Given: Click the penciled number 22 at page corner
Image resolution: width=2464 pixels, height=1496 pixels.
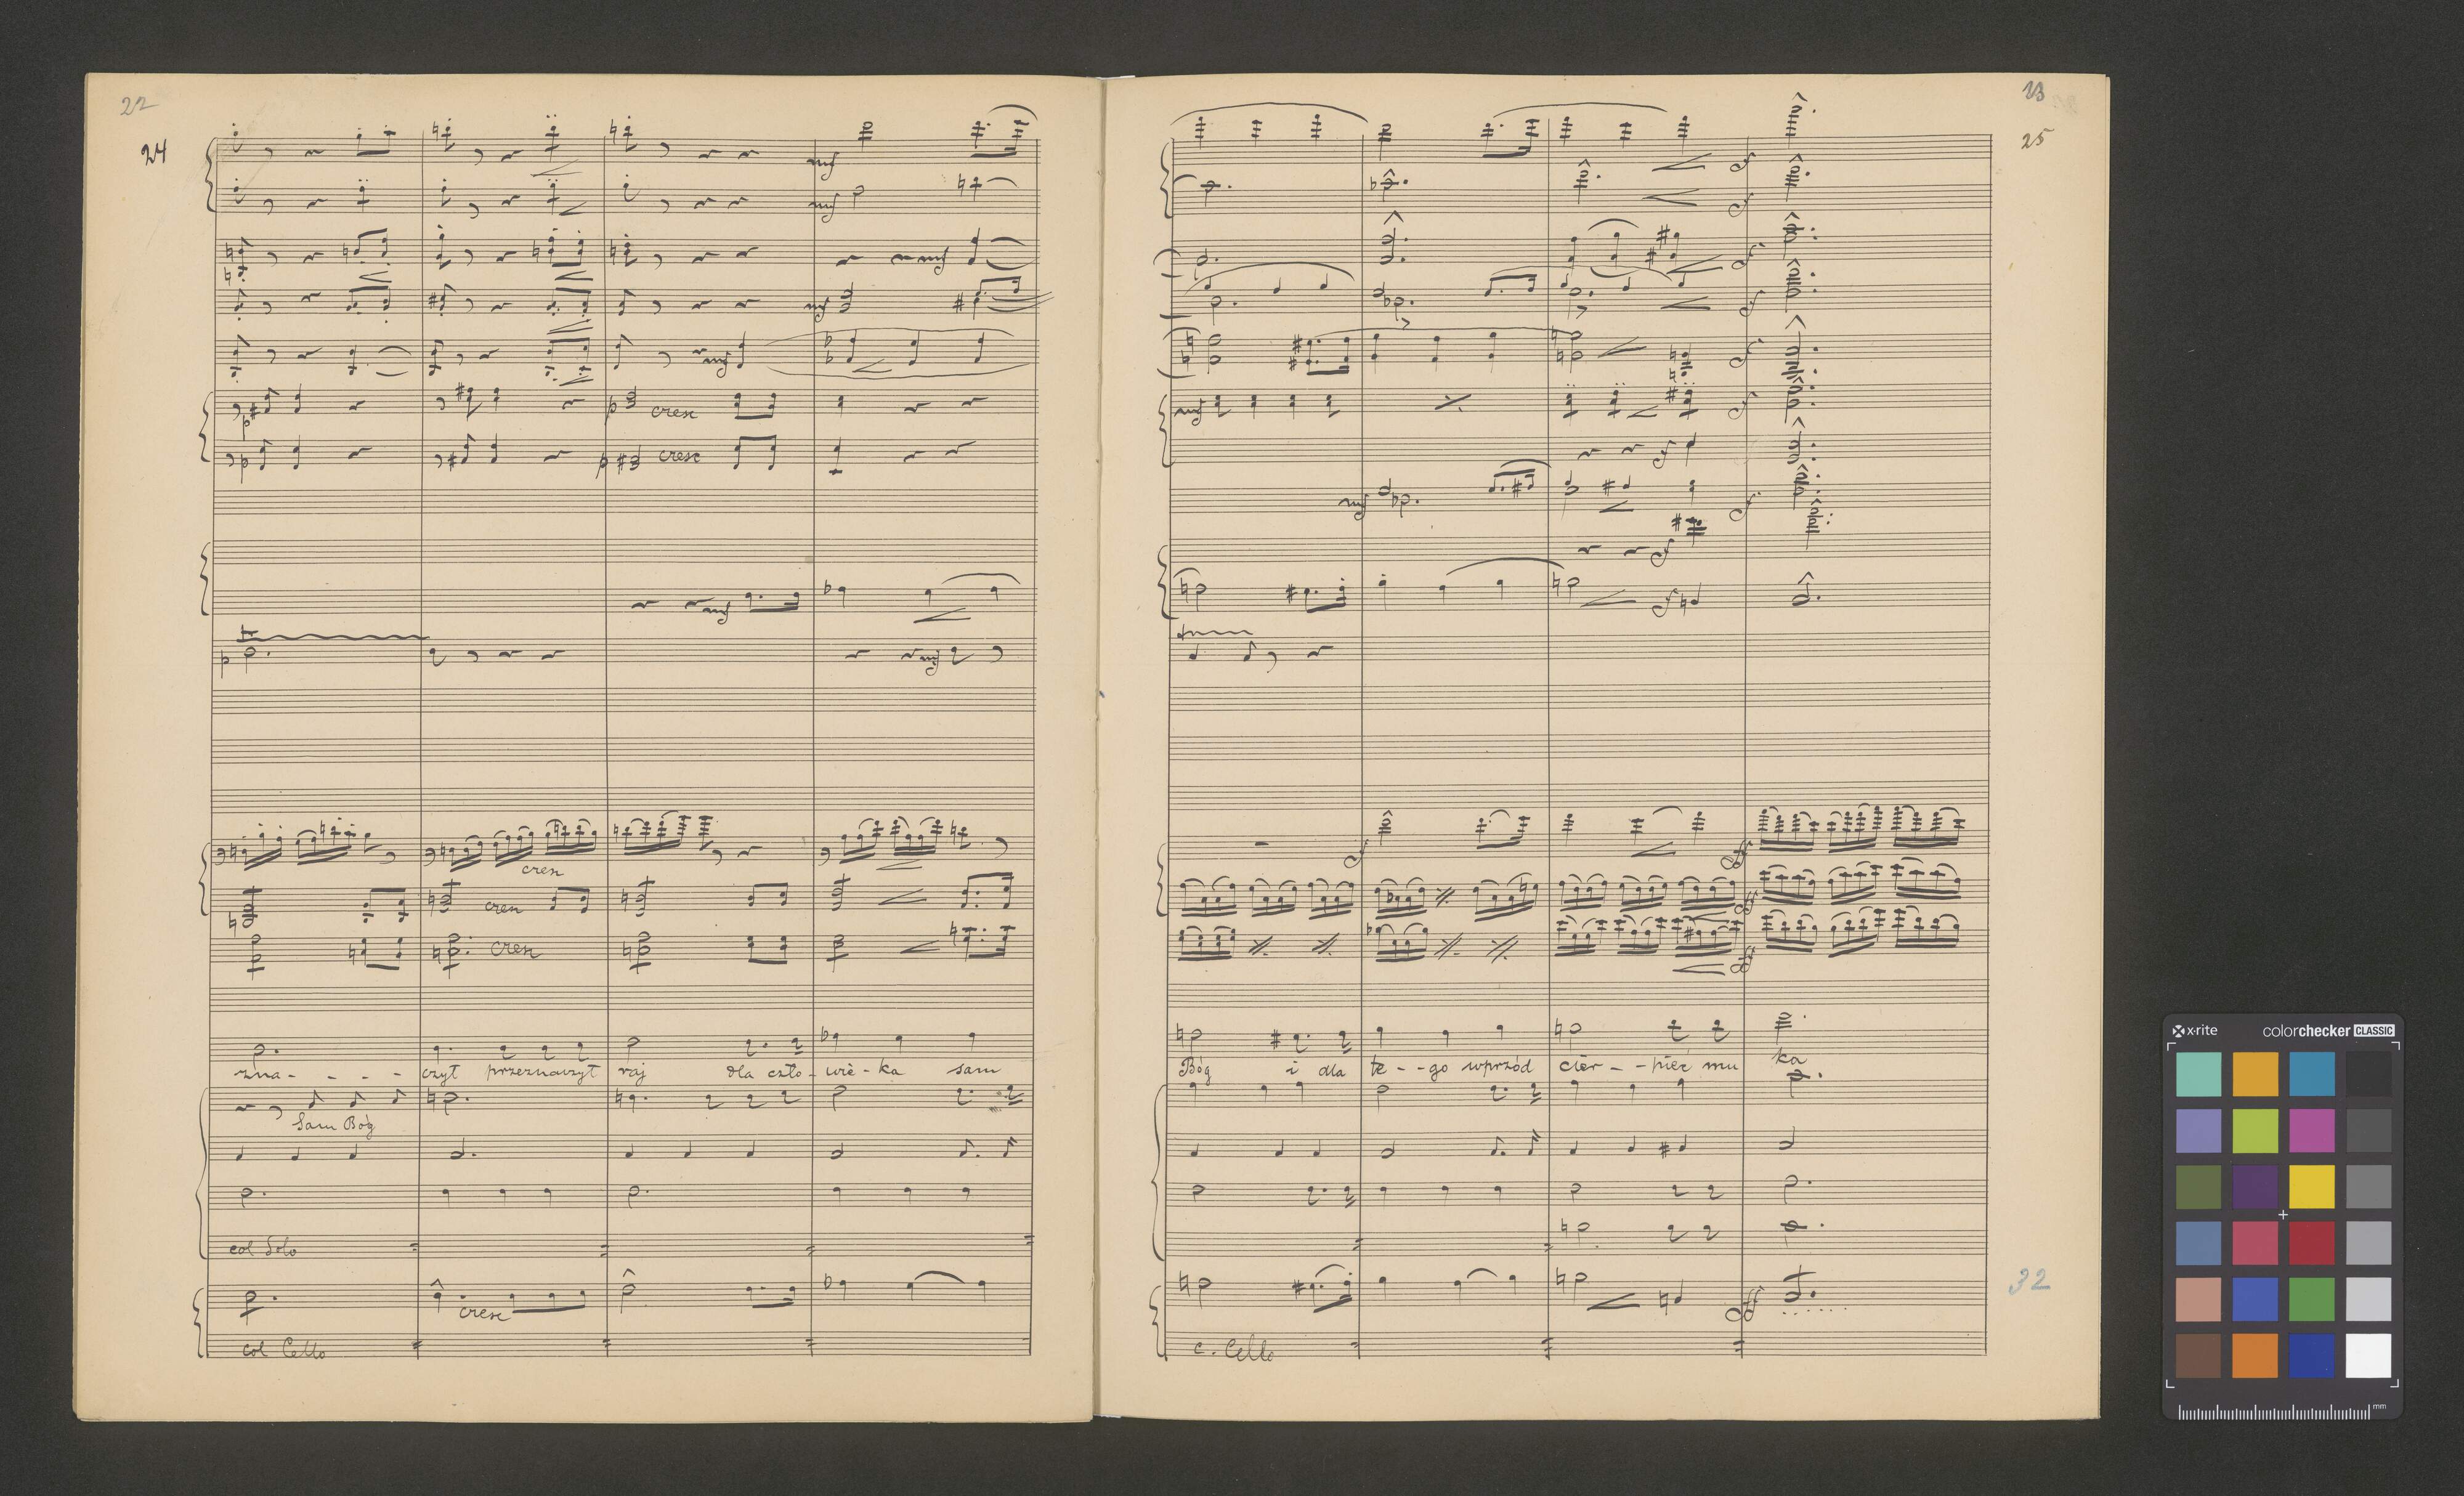Looking at the screenshot, I should click(x=138, y=106).
